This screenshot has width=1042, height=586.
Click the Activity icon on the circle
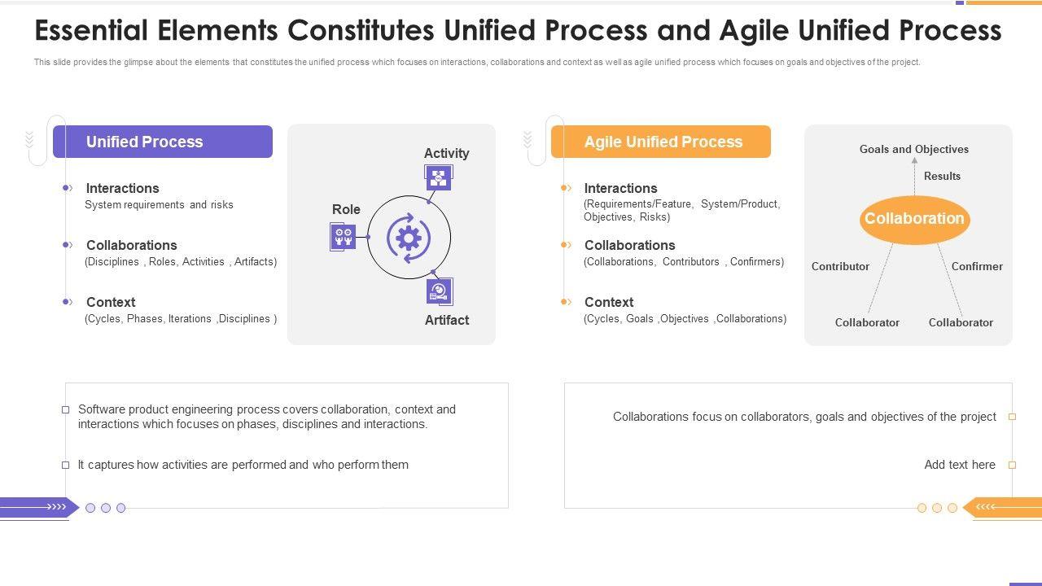[x=438, y=177]
